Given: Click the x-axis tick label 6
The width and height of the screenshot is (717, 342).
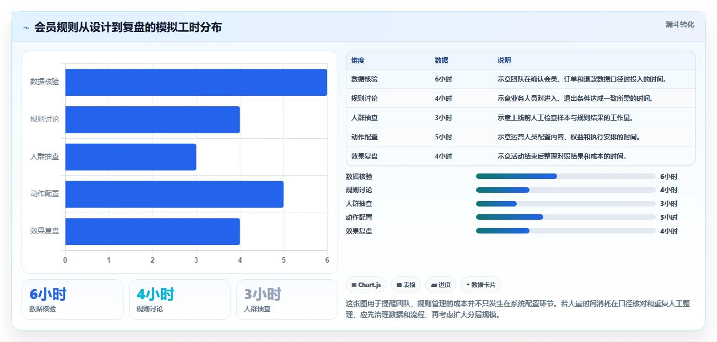Looking at the screenshot, I should pyautogui.click(x=327, y=260).
